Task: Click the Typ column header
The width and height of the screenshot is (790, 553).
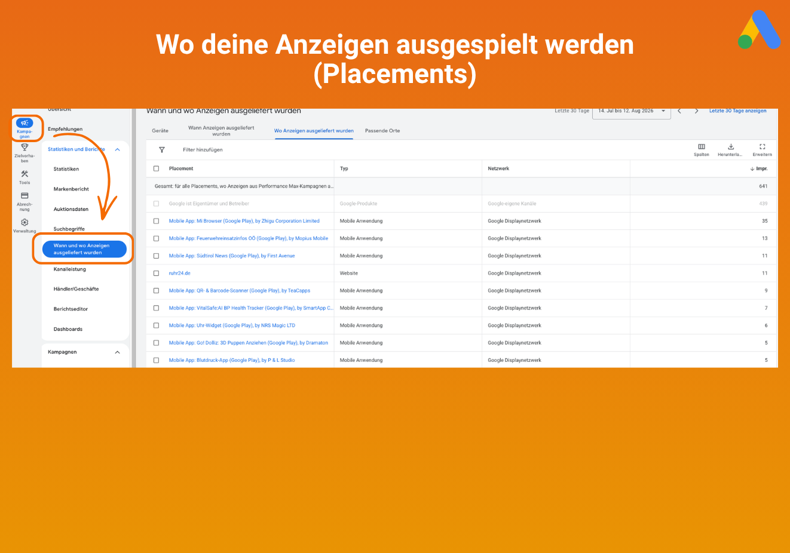Action: click(344, 168)
